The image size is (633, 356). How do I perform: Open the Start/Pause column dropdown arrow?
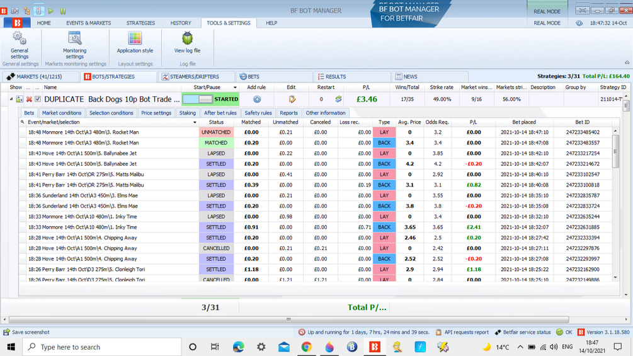click(235, 88)
